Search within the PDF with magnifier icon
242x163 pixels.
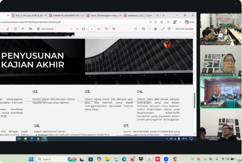coord(135,29)
